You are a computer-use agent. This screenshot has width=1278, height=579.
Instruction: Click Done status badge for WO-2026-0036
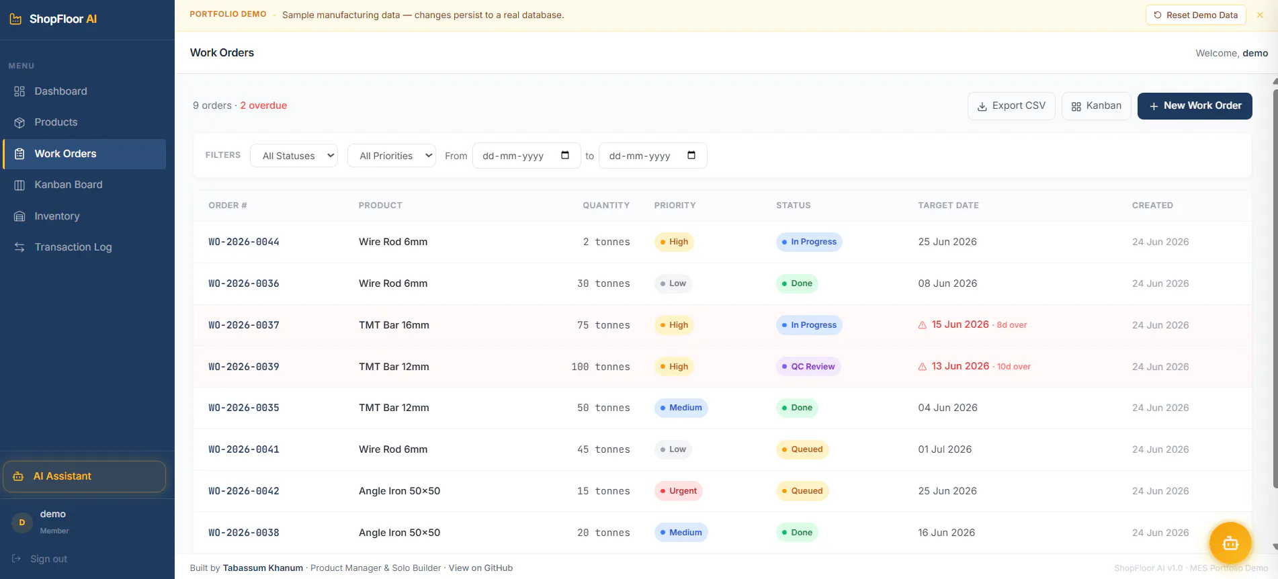point(797,283)
